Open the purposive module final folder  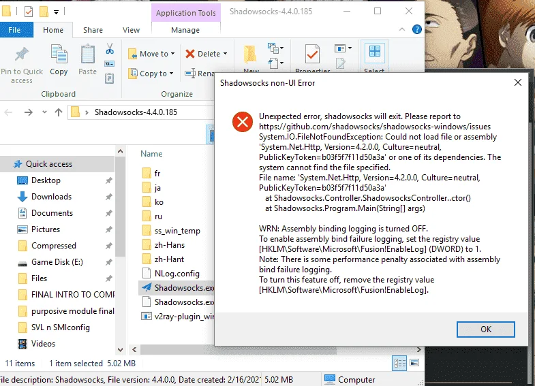pos(72,311)
